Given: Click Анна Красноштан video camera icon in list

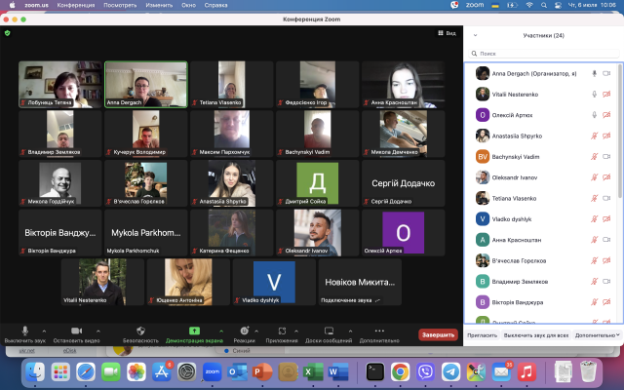Looking at the screenshot, I should (x=606, y=240).
